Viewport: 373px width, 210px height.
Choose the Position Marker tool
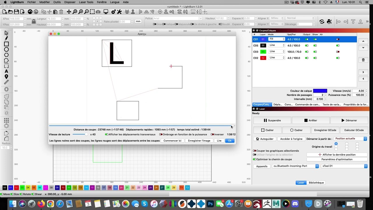(6, 77)
